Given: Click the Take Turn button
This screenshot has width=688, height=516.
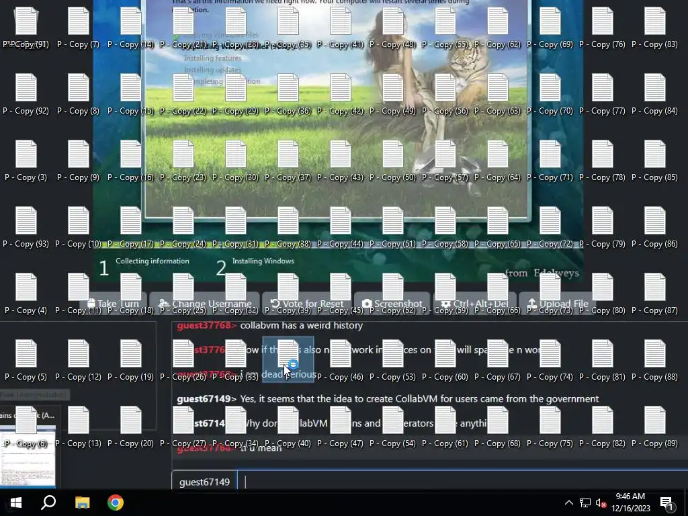Looking at the screenshot, I should click(113, 303).
